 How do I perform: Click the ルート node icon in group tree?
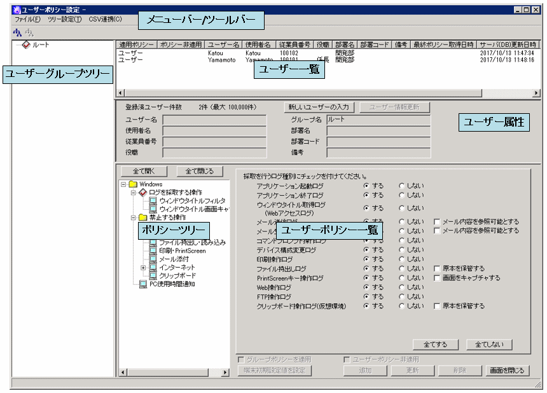point(26,45)
